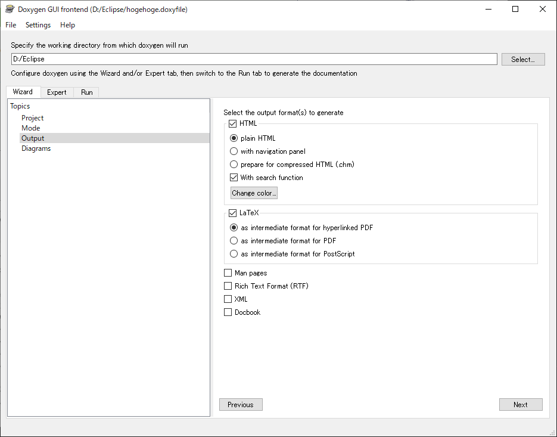Open the Change color dialog button

point(254,193)
